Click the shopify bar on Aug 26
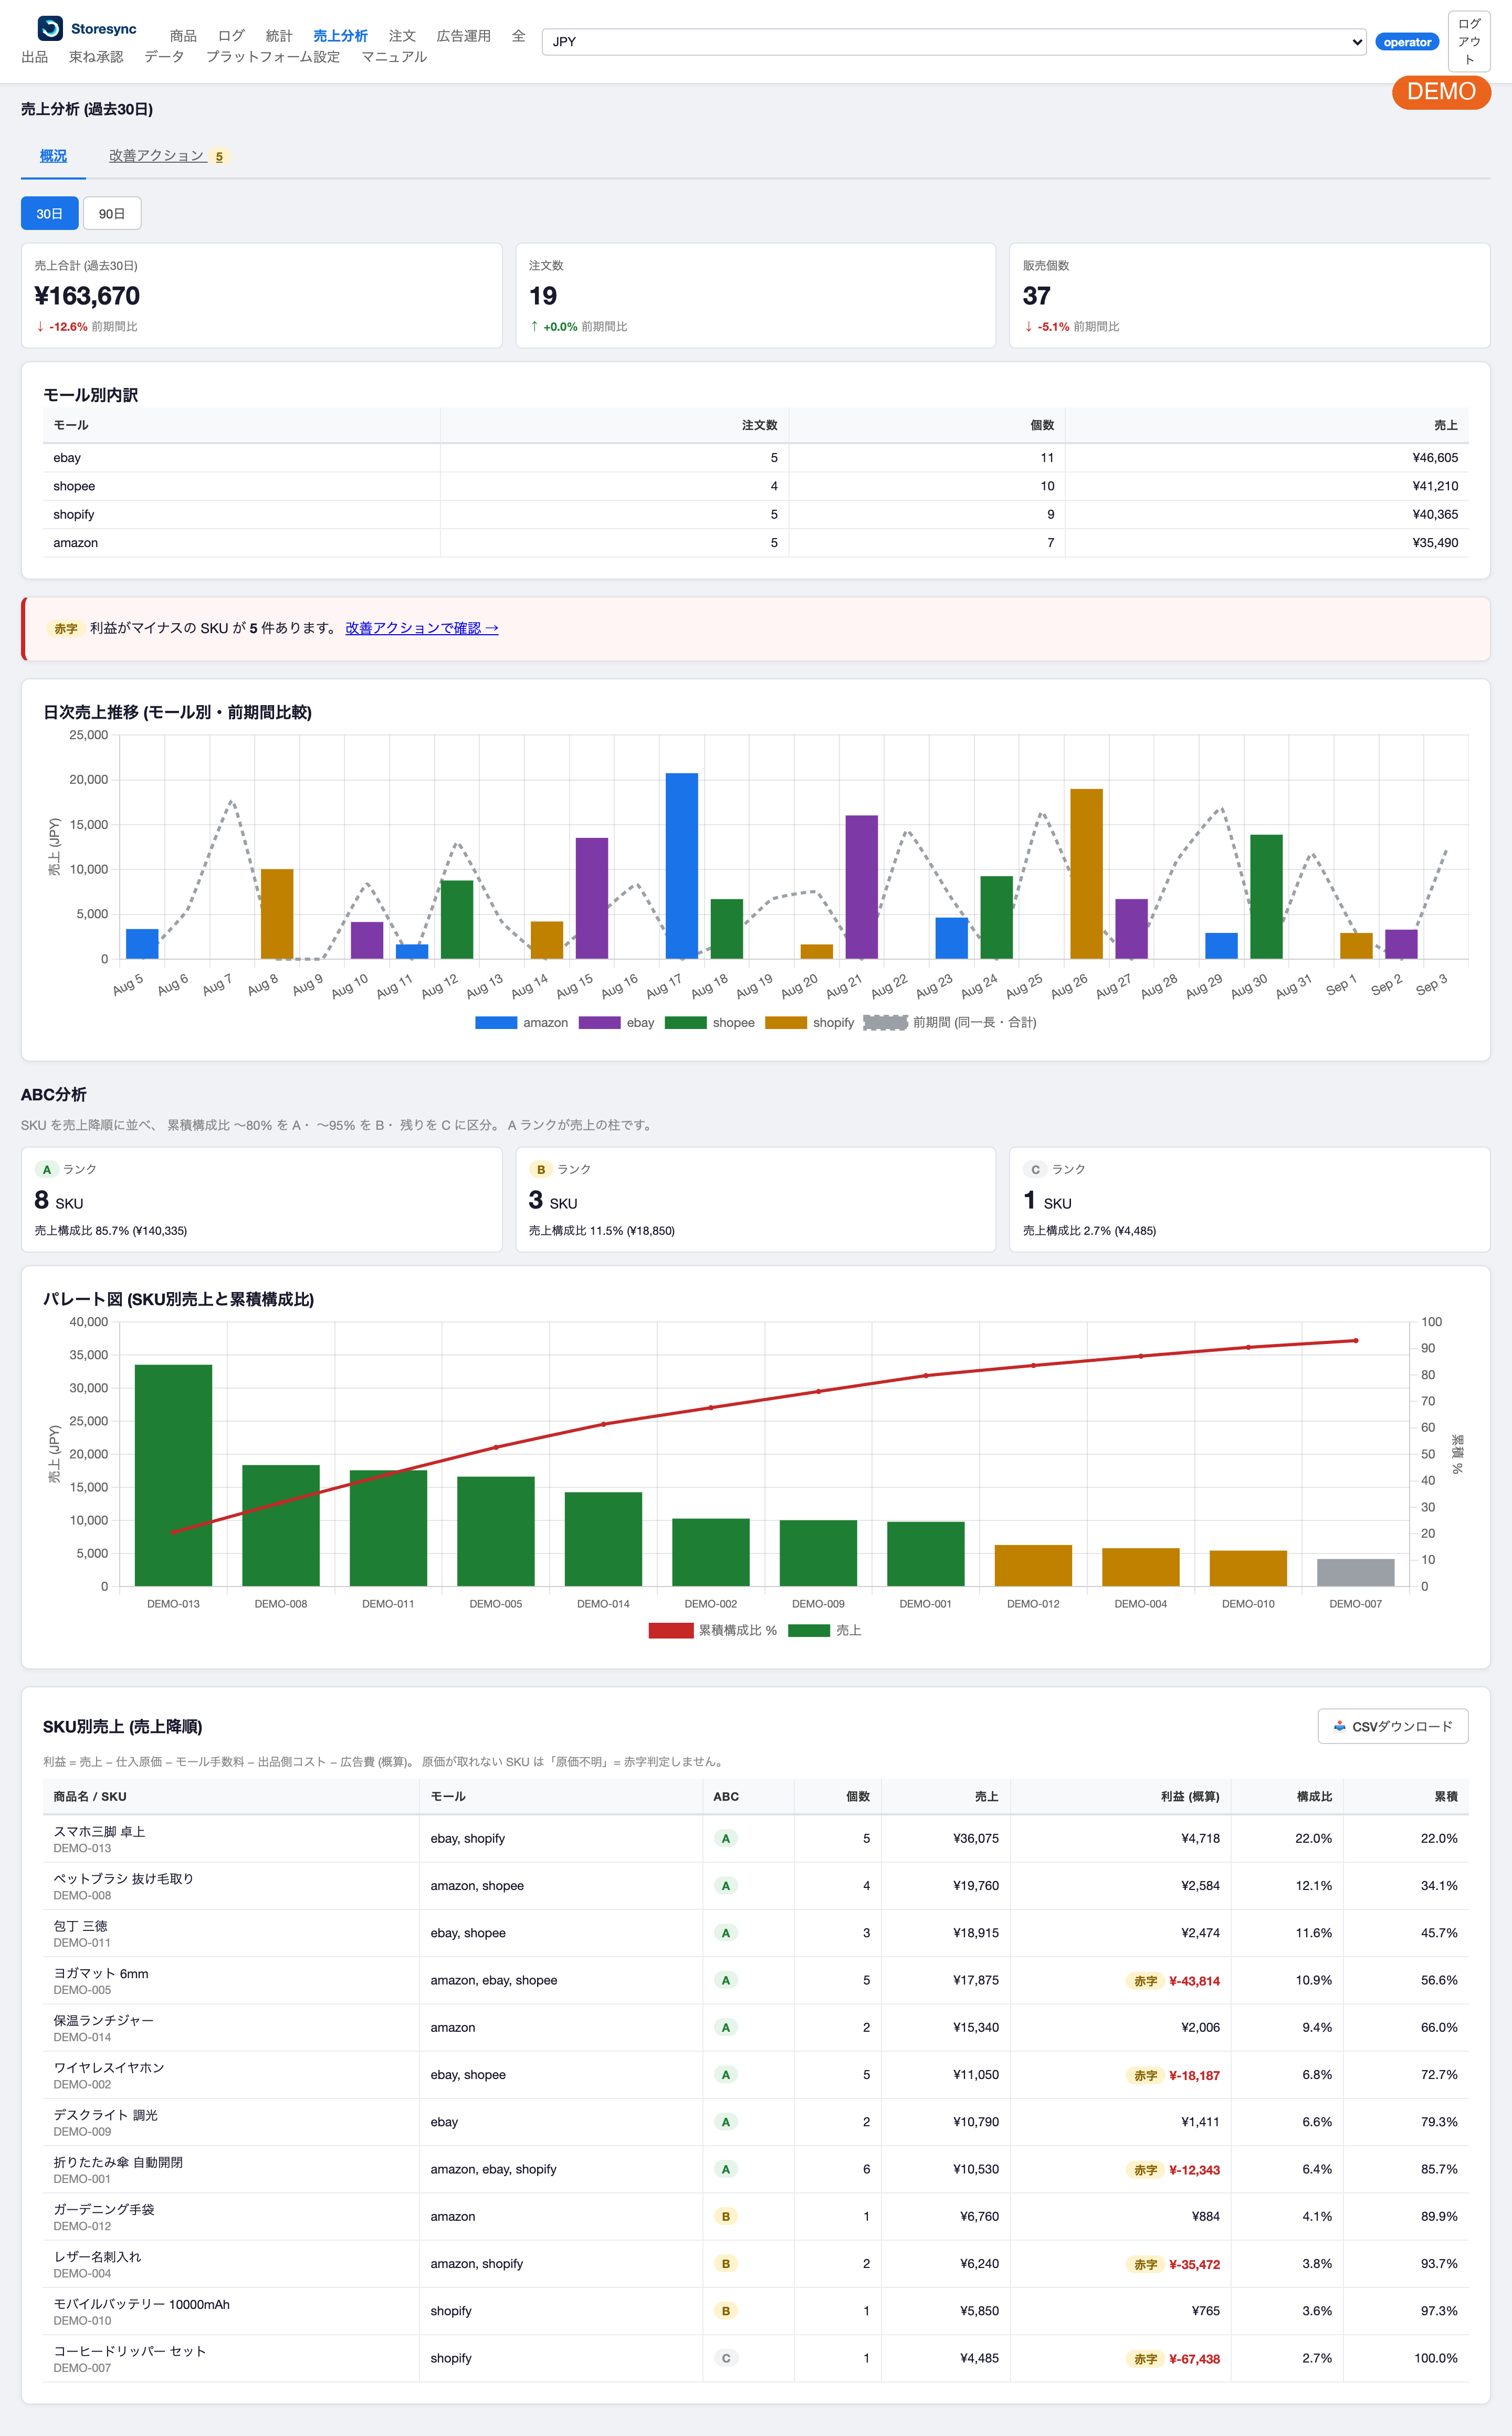The height and width of the screenshot is (2436, 1512). click(1086, 874)
